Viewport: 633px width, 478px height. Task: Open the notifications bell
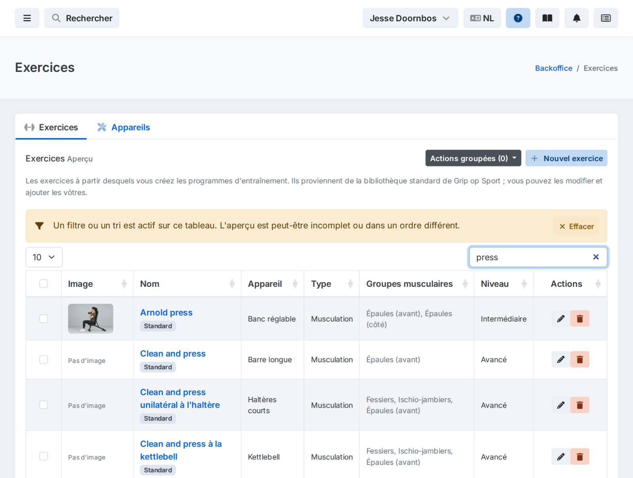(576, 18)
